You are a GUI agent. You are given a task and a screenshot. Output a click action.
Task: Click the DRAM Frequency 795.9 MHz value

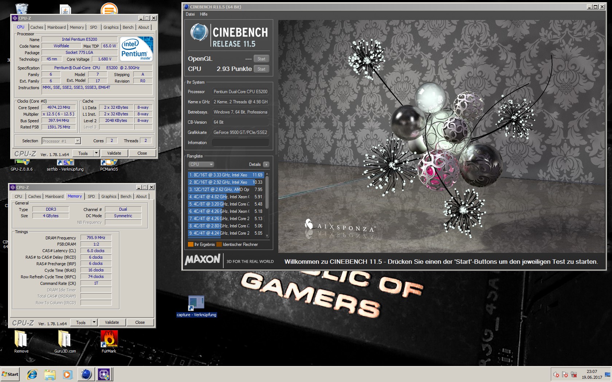(96, 238)
